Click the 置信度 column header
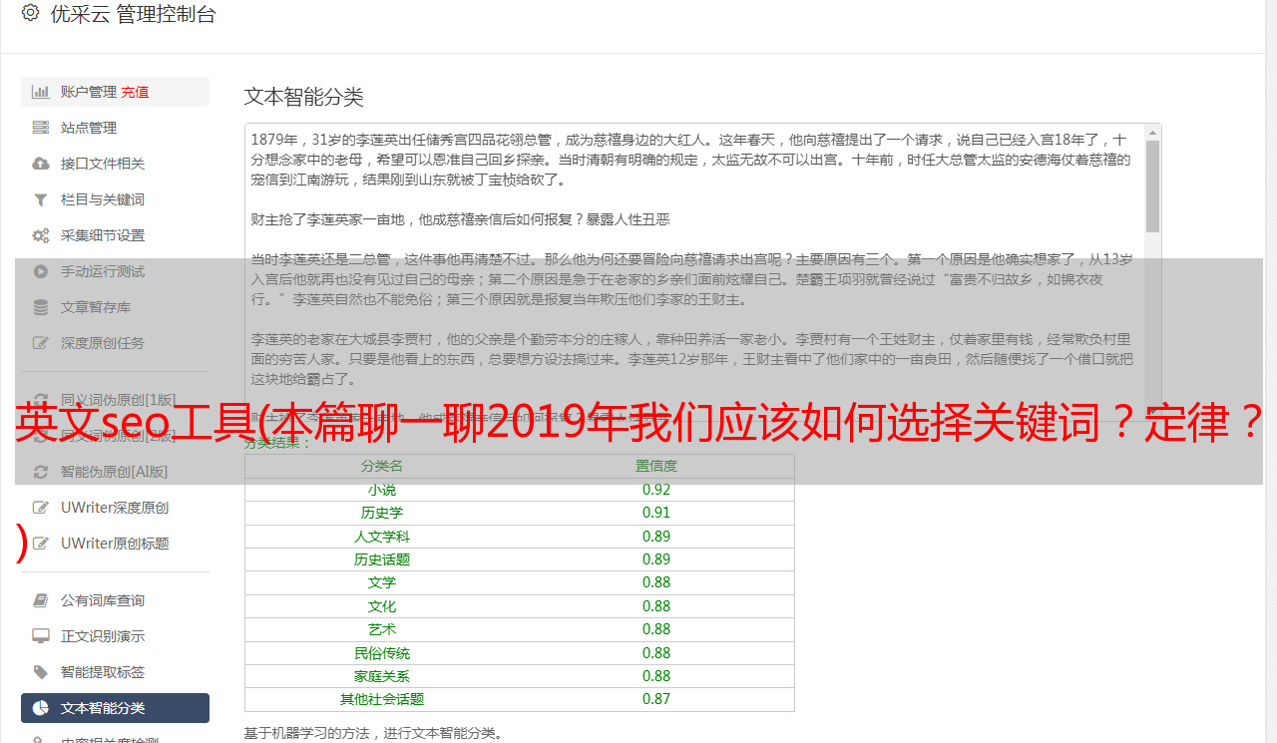The image size is (1277, 743). tap(656, 466)
